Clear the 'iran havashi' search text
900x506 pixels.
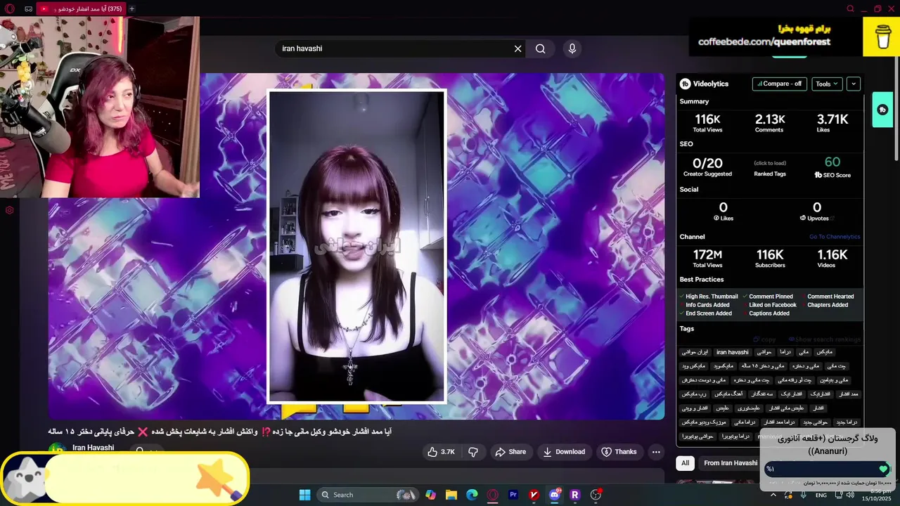518,48
